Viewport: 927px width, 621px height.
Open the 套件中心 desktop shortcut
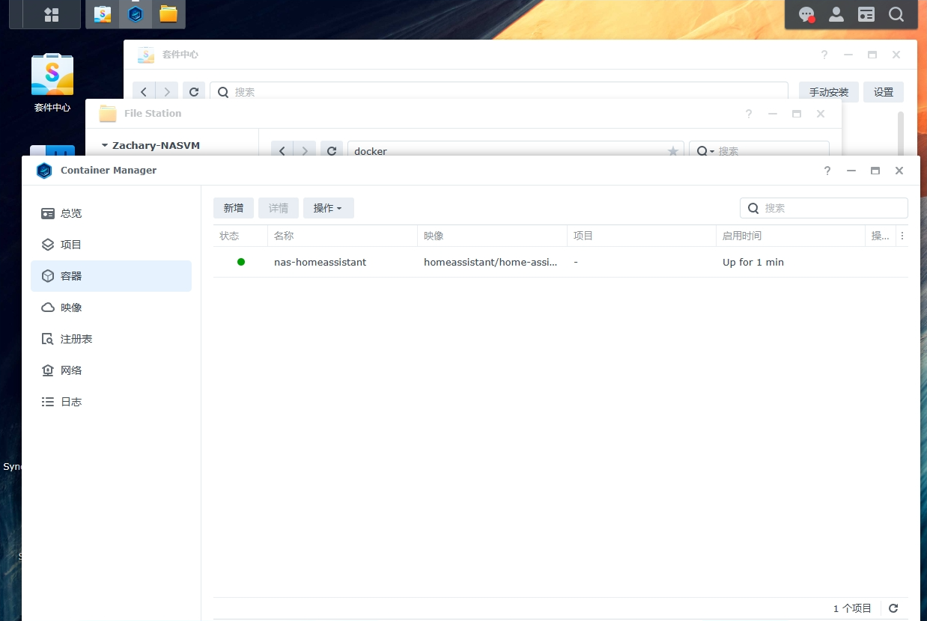[52, 82]
